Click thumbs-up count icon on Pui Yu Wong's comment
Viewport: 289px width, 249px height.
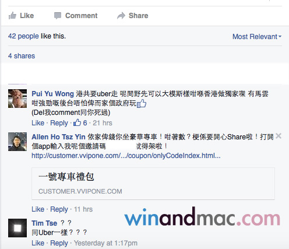[x=77, y=122]
